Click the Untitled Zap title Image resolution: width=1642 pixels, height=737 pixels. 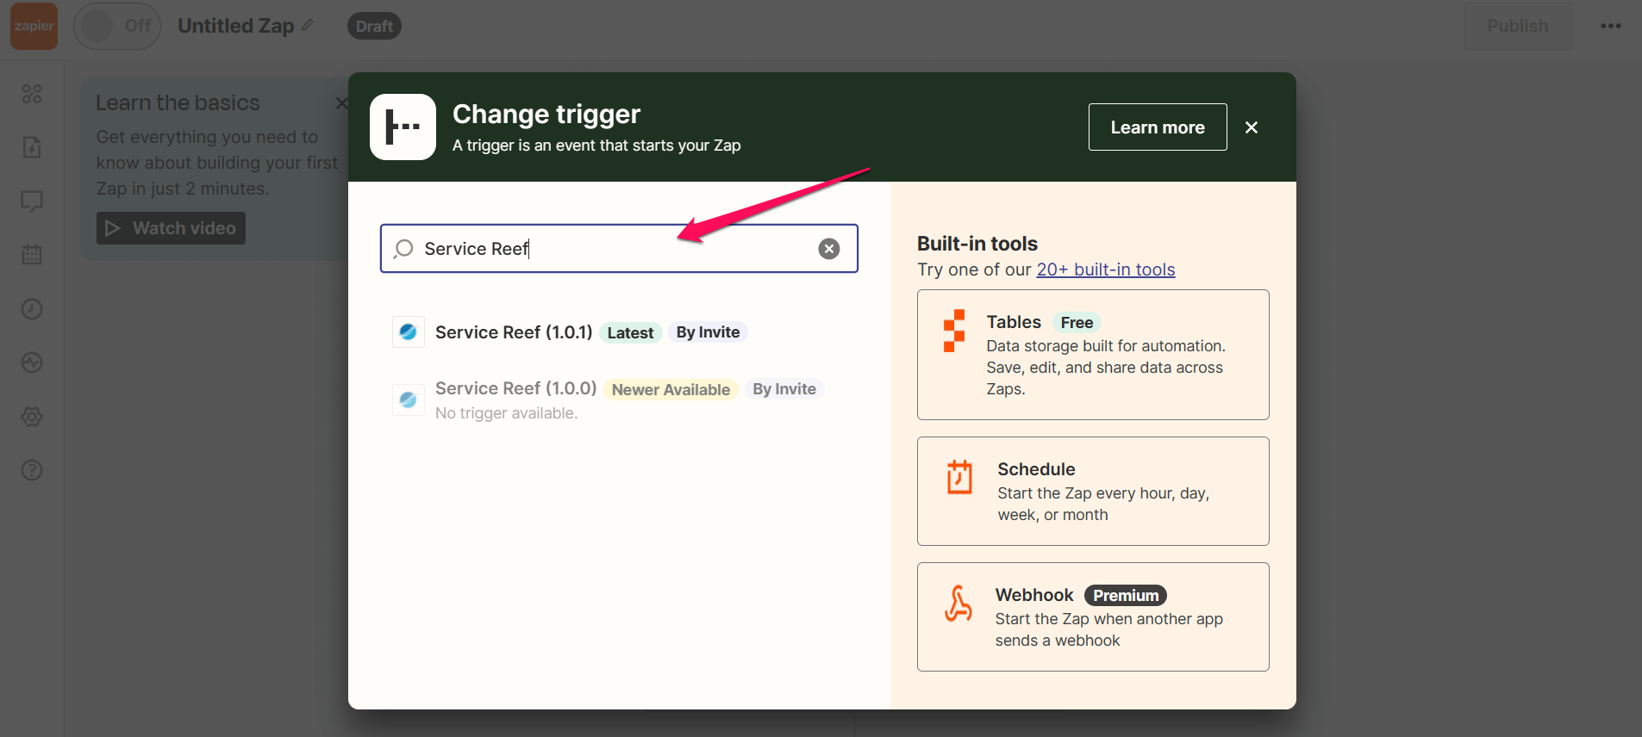(235, 26)
